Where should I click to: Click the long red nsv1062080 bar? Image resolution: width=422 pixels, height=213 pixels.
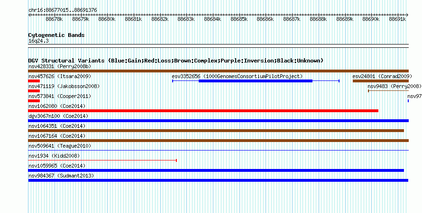(203, 111)
